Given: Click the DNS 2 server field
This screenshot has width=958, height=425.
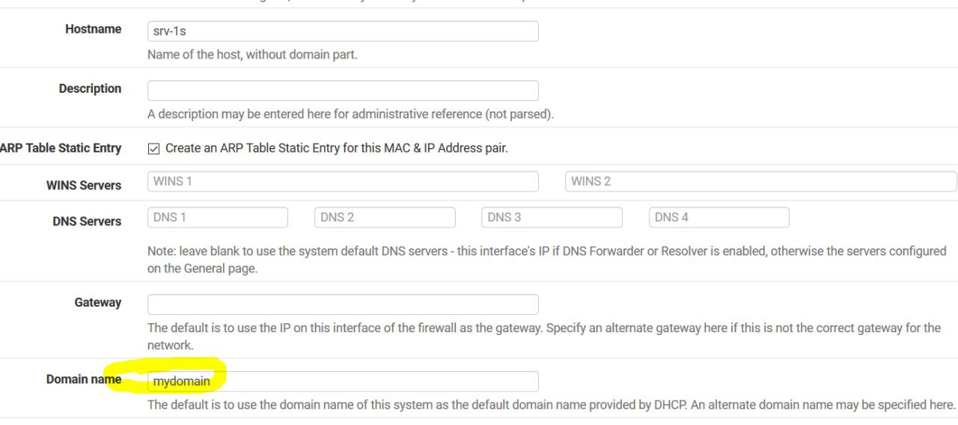Looking at the screenshot, I should pyautogui.click(x=385, y=217).
